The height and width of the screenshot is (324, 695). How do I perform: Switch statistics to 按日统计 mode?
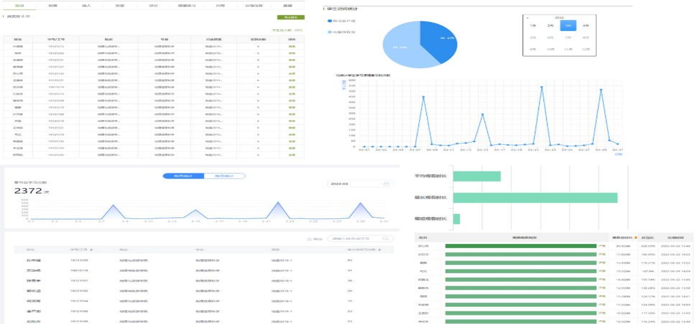[224, 176]
